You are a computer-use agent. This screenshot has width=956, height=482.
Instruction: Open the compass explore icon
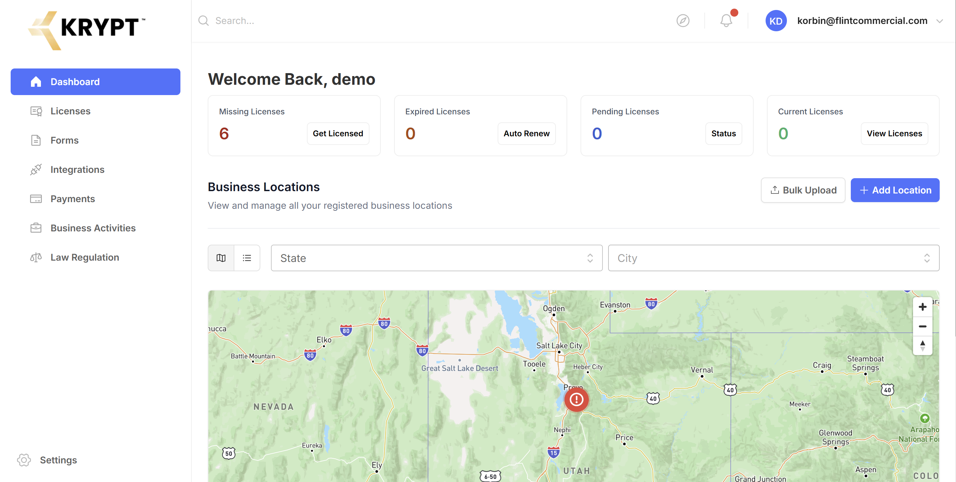pyautogui.click(x=683, y=21)
